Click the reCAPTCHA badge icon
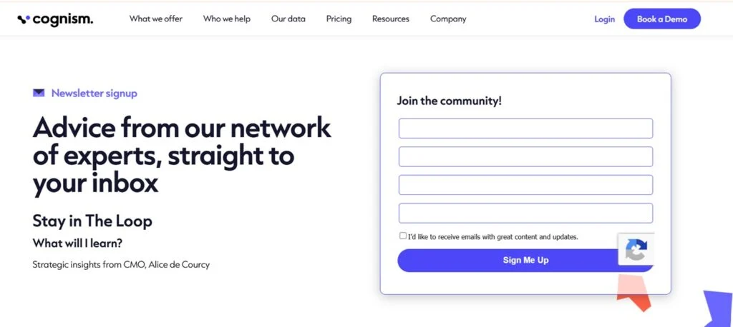This screenshot has width=733, height=327. [x=636, y=250]
